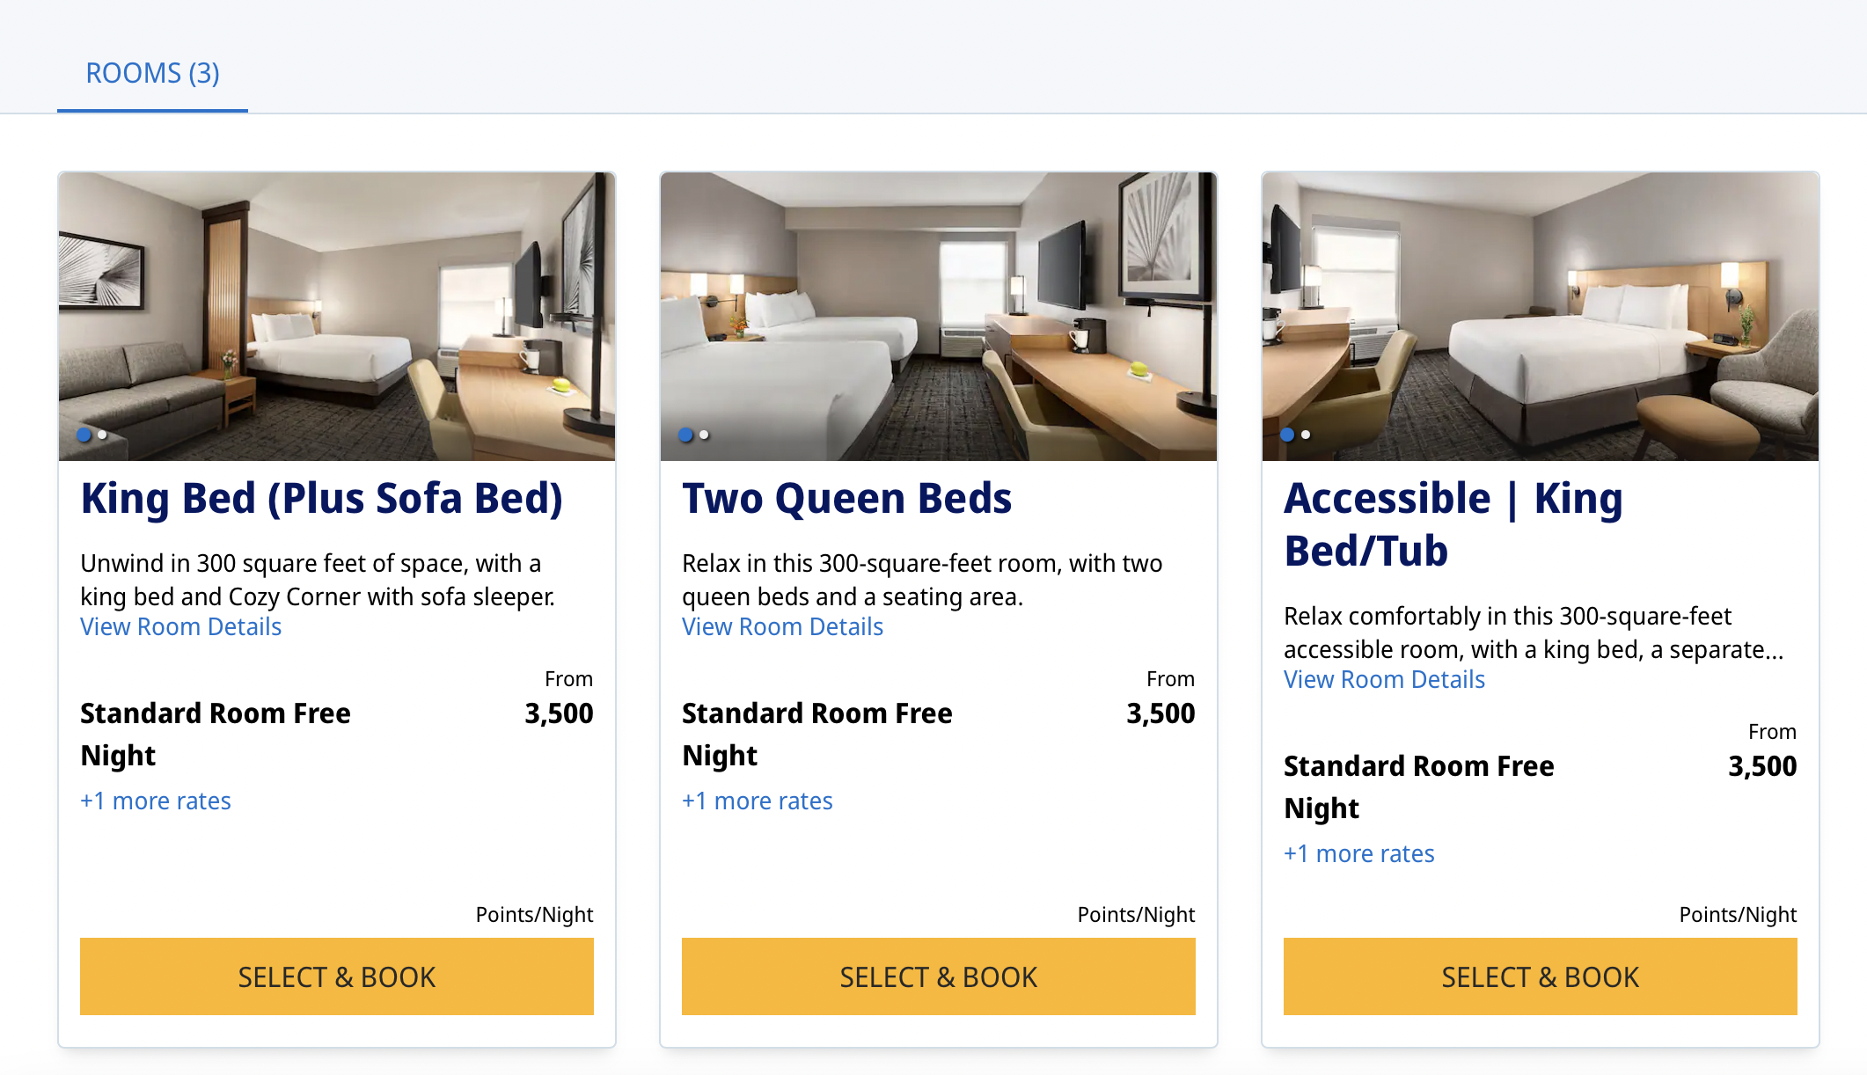
Task: Click the Two Queen Beds room title
Action: click(x=846, y=499)
